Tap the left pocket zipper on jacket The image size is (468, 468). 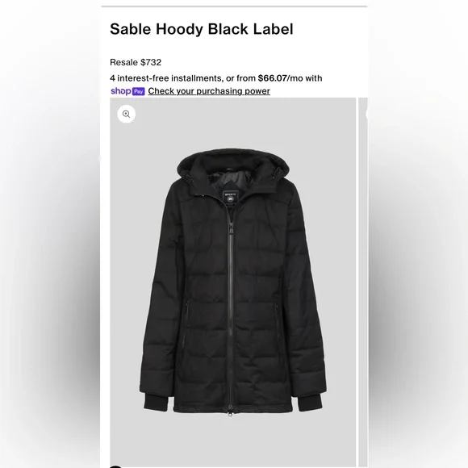187,312
